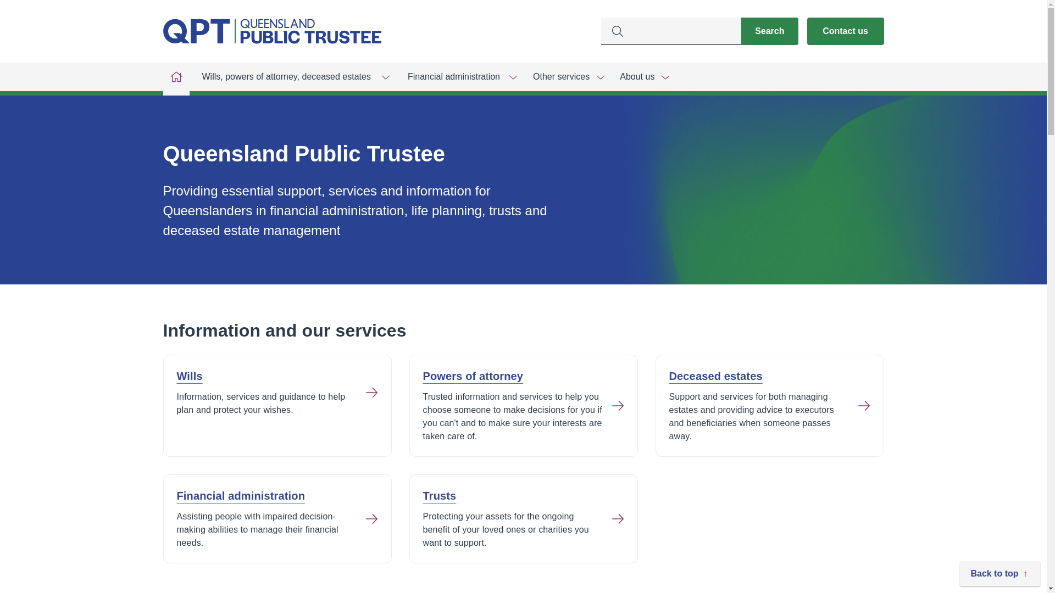1055x593 pixels.
Task: Click the arrow icon on Financial administration card
Action: (x=371, y=519)
